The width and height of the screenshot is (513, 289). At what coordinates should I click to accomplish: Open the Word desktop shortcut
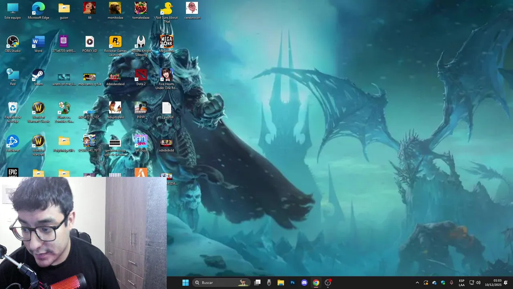tap(38, 44)
